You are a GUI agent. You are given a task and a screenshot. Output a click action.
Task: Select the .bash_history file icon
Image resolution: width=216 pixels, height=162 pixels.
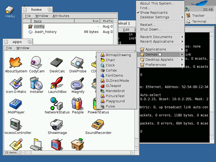coord(30,32)
